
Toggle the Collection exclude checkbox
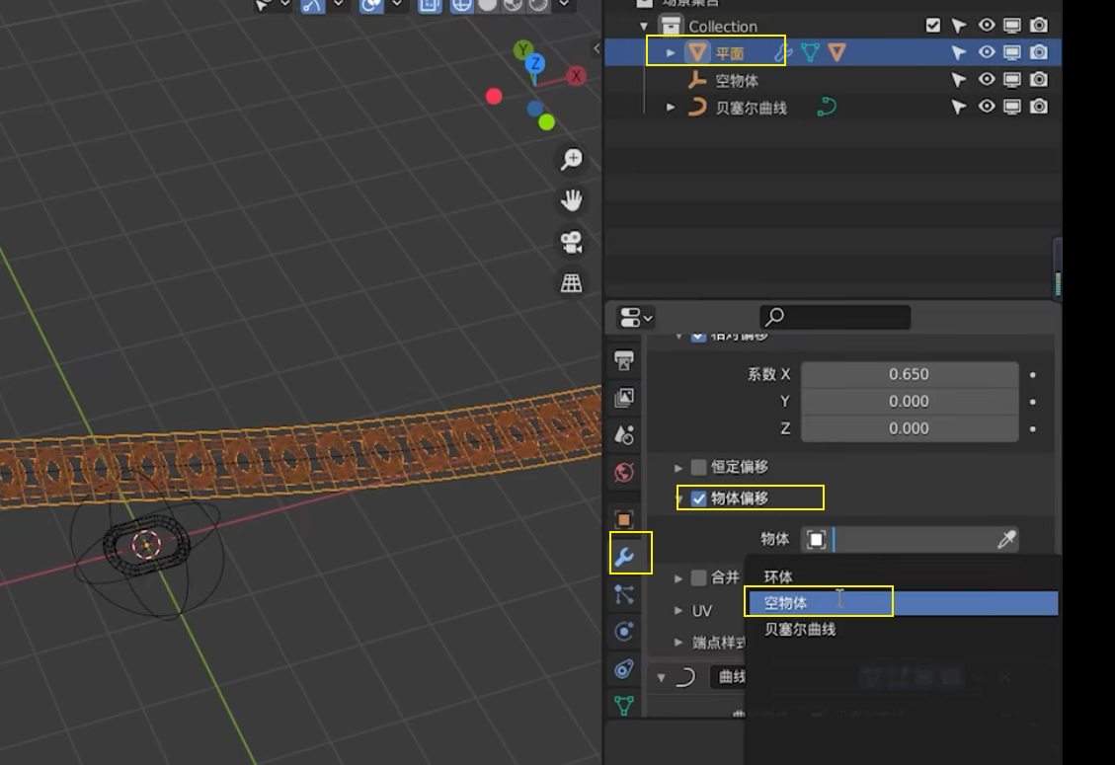tap(933, 26)
